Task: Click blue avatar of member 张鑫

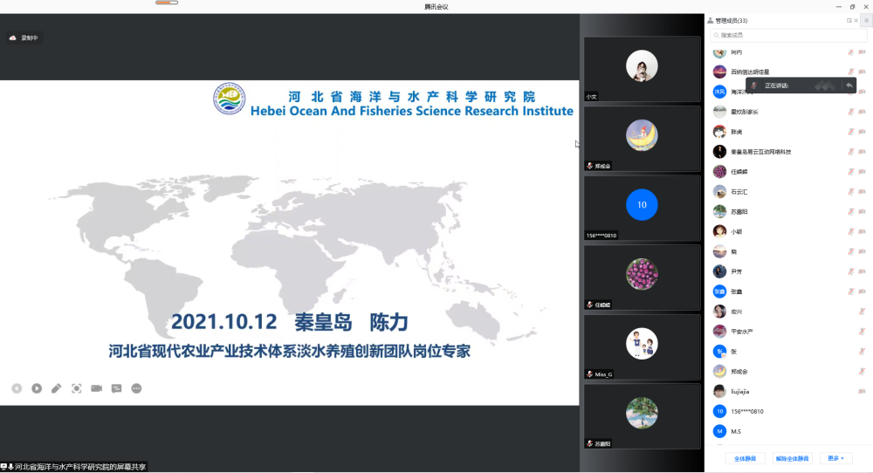Action: [720, 291]
